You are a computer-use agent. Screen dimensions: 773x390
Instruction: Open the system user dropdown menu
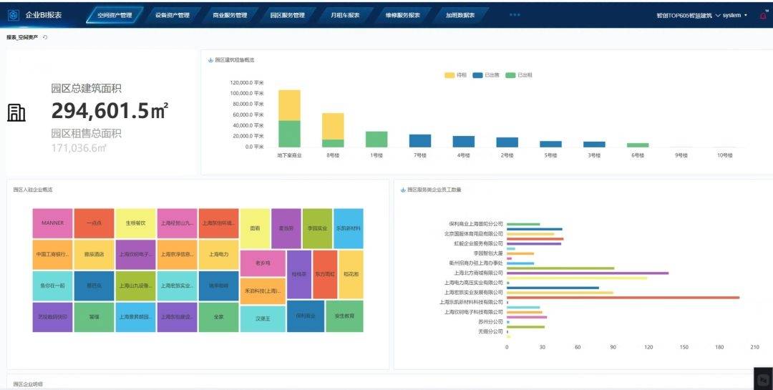click(x=734, y=15)
